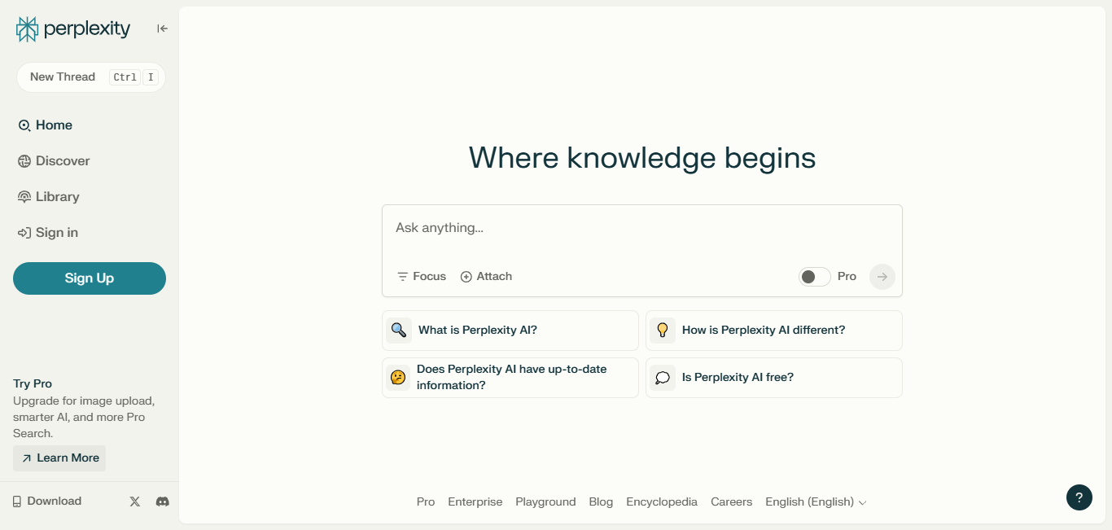Click the Sign Up button
This screenshot has width=1112, height=530.
90,278
